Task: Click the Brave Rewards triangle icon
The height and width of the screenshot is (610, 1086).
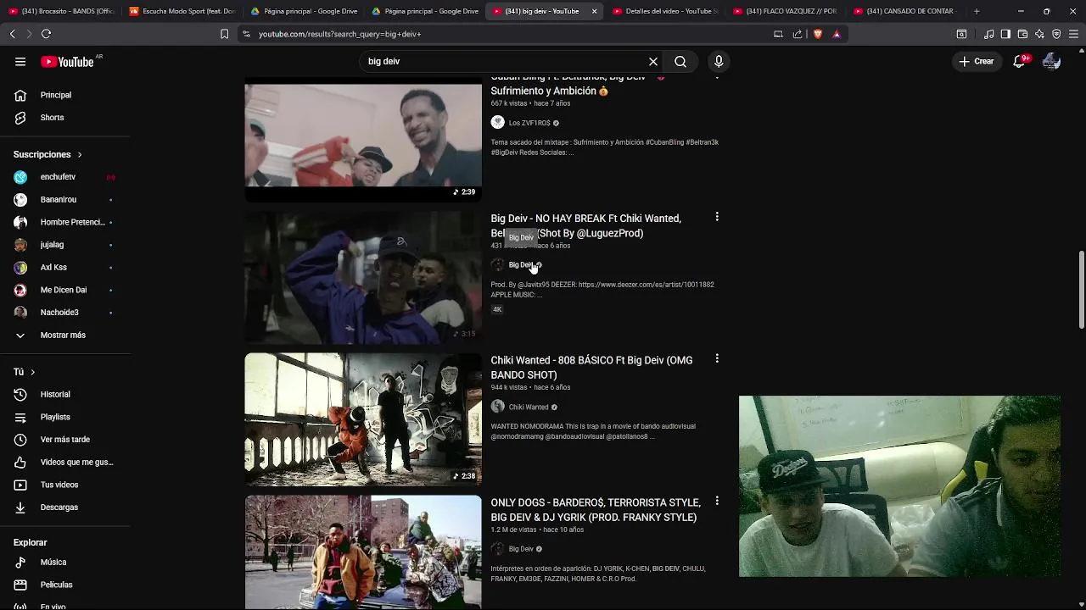Action: pos(837,34)
